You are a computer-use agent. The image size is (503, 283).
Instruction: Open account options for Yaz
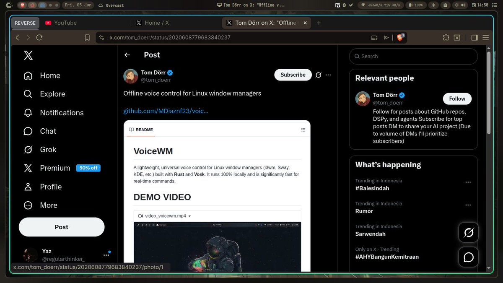(106, 255)
